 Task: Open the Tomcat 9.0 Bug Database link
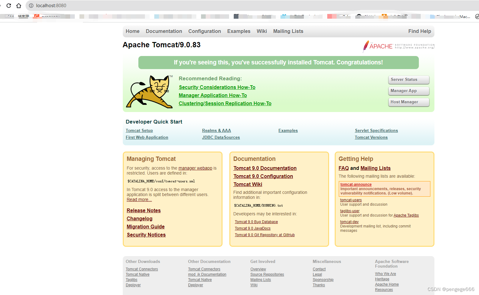(x=256, y=222)
